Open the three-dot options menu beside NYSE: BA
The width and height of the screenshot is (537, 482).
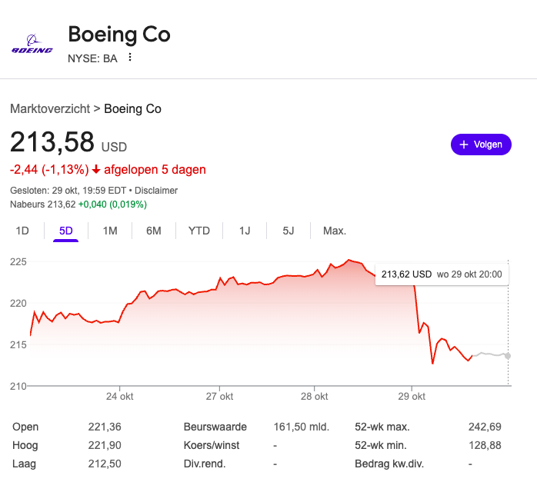click(x=130, y=57)
